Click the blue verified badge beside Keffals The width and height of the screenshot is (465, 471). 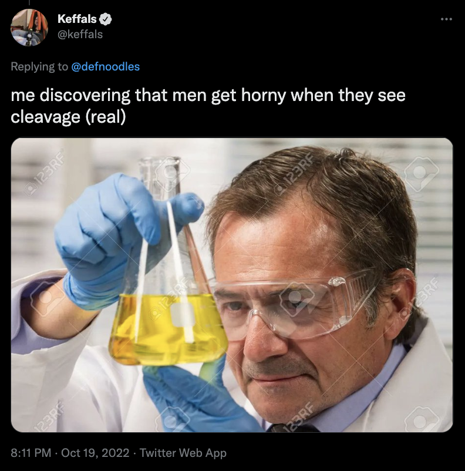pyautogui.click(x=106, y=19)
